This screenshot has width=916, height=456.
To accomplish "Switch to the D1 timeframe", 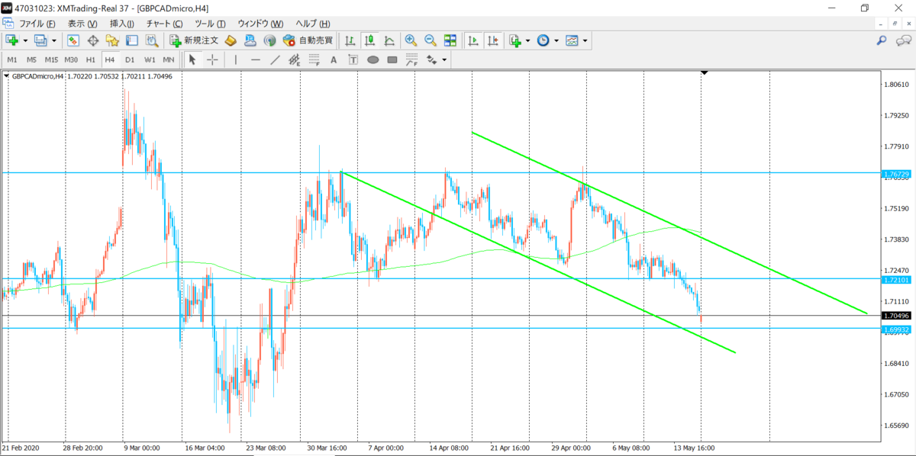I will click(x=130, y=59).
